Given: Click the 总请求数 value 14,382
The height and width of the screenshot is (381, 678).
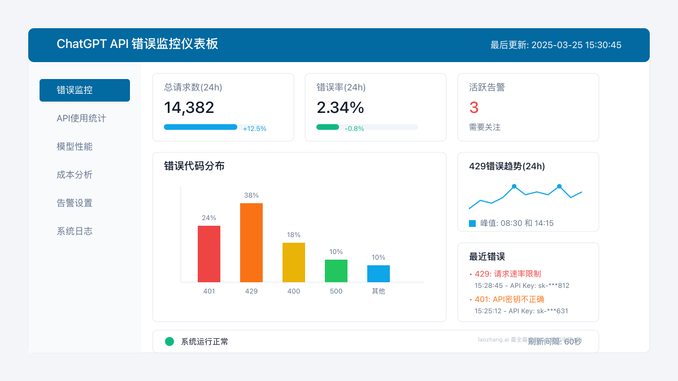Looking at the screenshot, I should click(x=189, y=108).
